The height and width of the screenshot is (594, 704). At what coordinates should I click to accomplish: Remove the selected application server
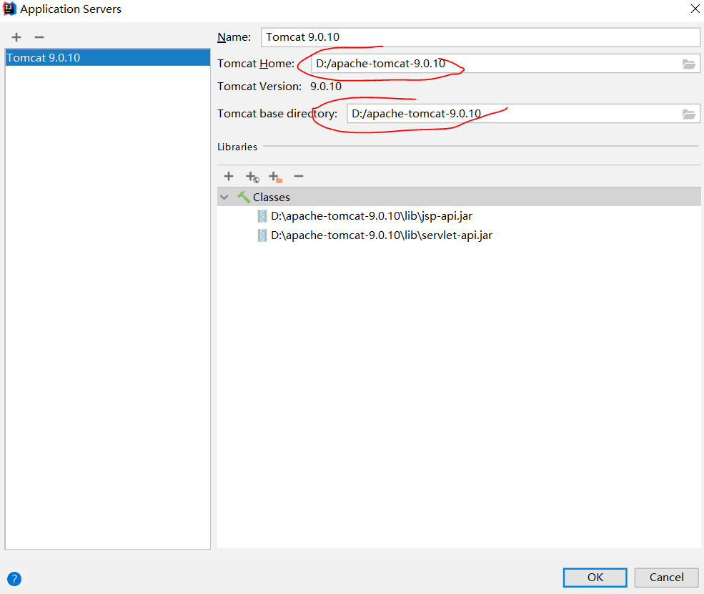tap(39, 37)
